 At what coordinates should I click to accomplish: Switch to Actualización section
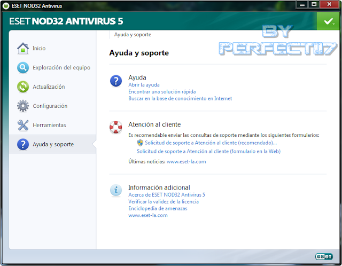[52, 87]
